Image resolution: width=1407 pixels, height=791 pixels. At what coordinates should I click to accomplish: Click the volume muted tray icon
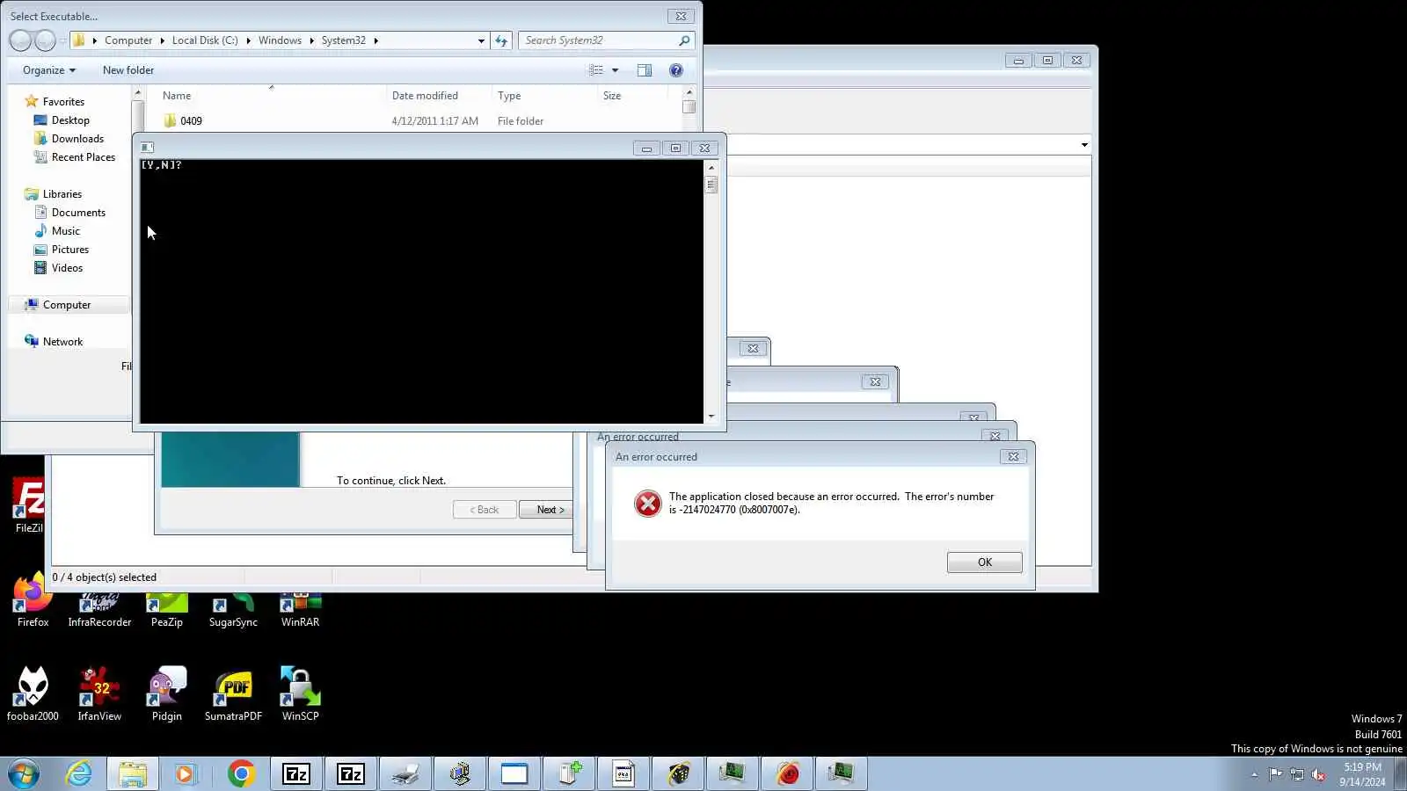(x=1318, y=774)
